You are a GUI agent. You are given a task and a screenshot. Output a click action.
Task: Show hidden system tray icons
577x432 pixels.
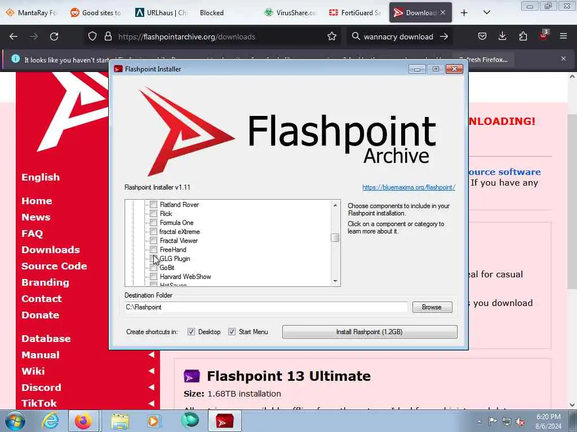pyautogui.click(x=479, y=422)
